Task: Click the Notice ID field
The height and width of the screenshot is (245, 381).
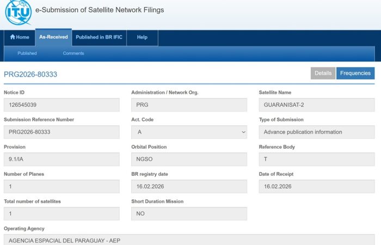Action: coord(62,105)
